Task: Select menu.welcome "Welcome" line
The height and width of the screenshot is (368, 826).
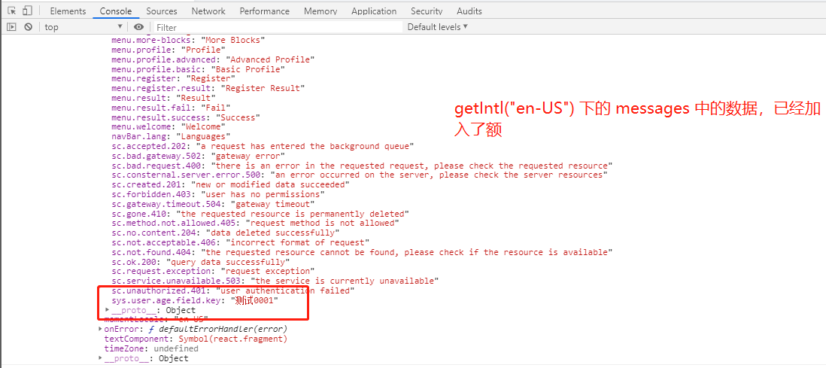Action: coord(168,126)
